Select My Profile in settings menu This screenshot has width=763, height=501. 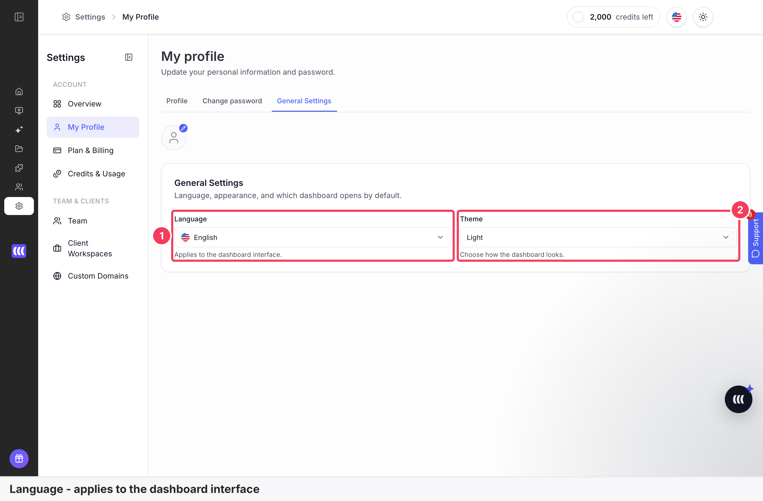click(x=93, y=127)
